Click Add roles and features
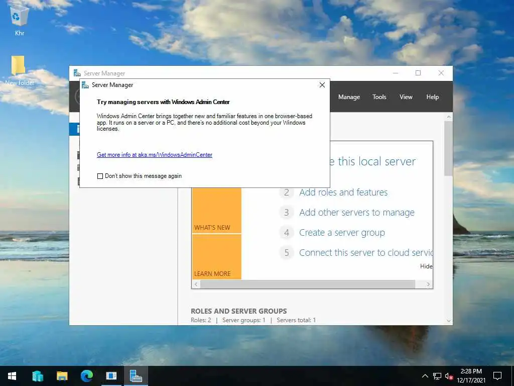The width and height of the screenshot is (514, 386). pyautogui.click(x=343, y=192)
